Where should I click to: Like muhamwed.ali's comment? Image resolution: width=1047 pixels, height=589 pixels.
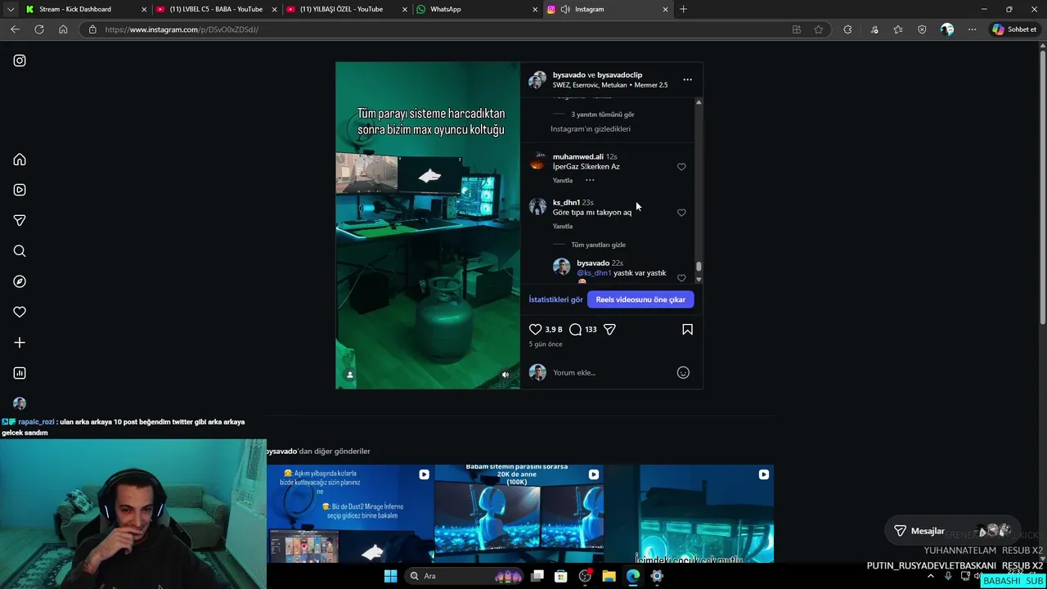coord(681,167)
